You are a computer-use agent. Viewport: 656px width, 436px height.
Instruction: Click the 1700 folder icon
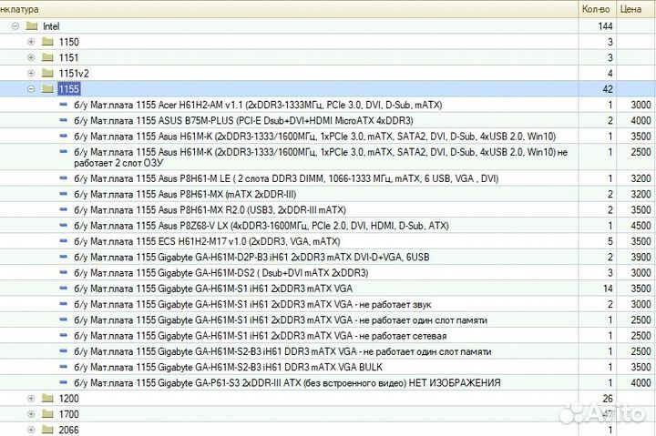click(x=47, y=414)
